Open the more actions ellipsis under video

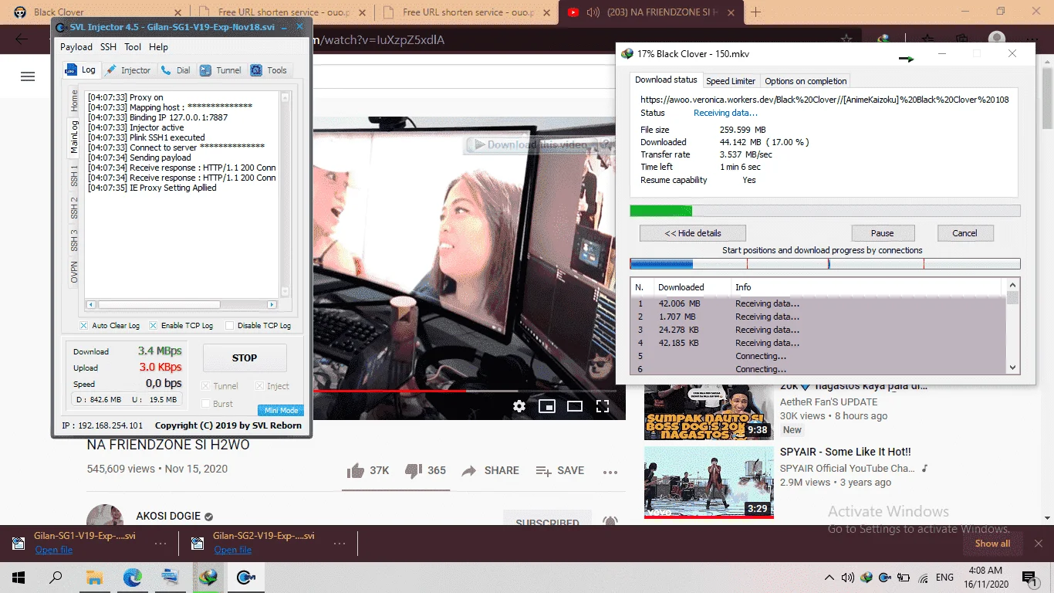(610, 472)
